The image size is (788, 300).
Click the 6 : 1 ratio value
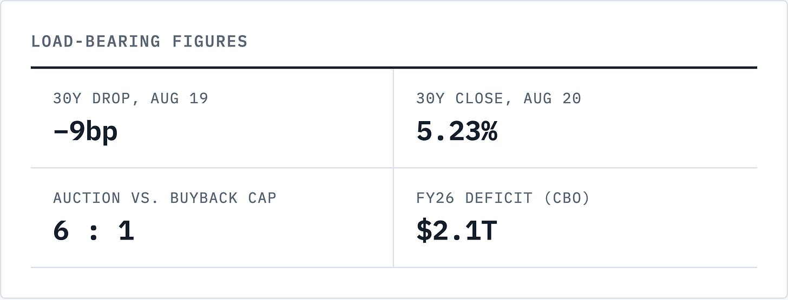(93, 231)
